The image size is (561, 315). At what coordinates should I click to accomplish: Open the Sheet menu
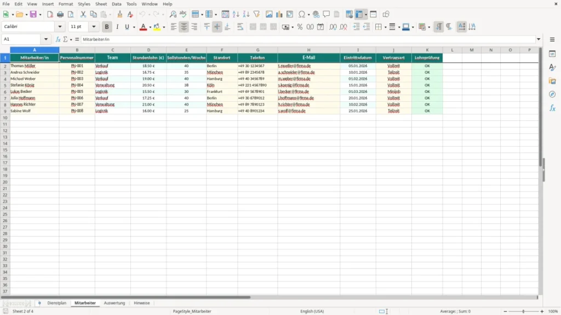coord(101,4)
